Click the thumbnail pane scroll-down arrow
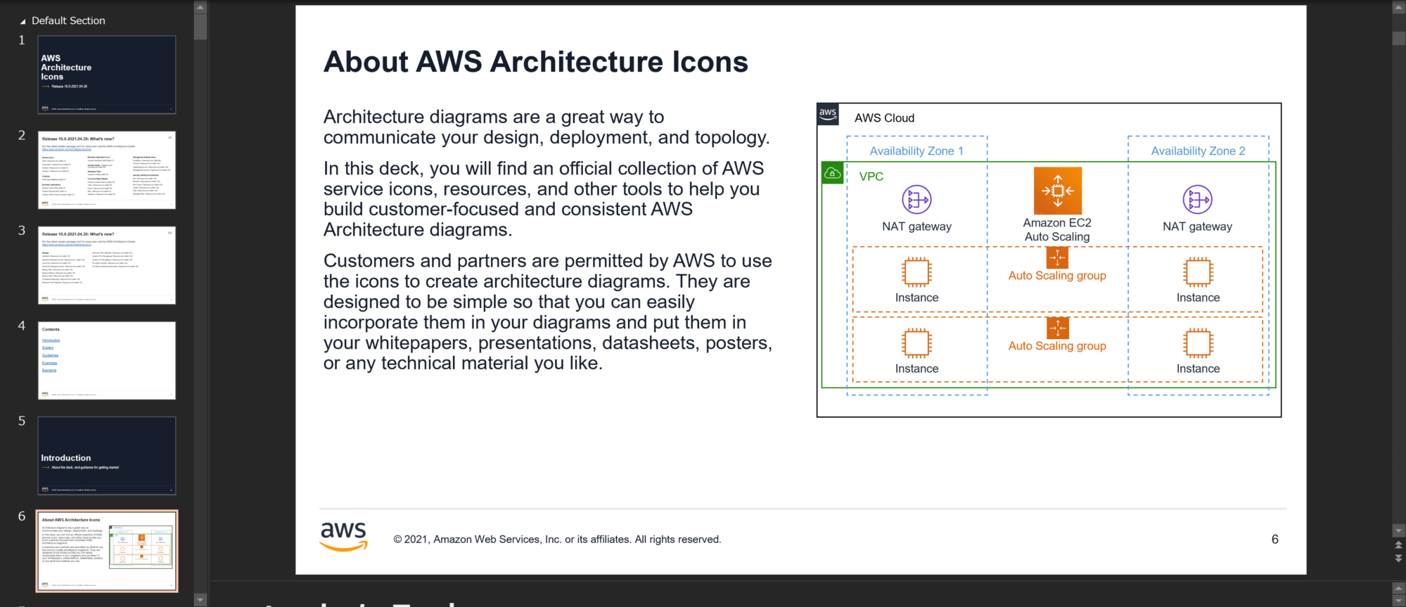This screenshot has height=607, width=1406. [x=200, y=600]
